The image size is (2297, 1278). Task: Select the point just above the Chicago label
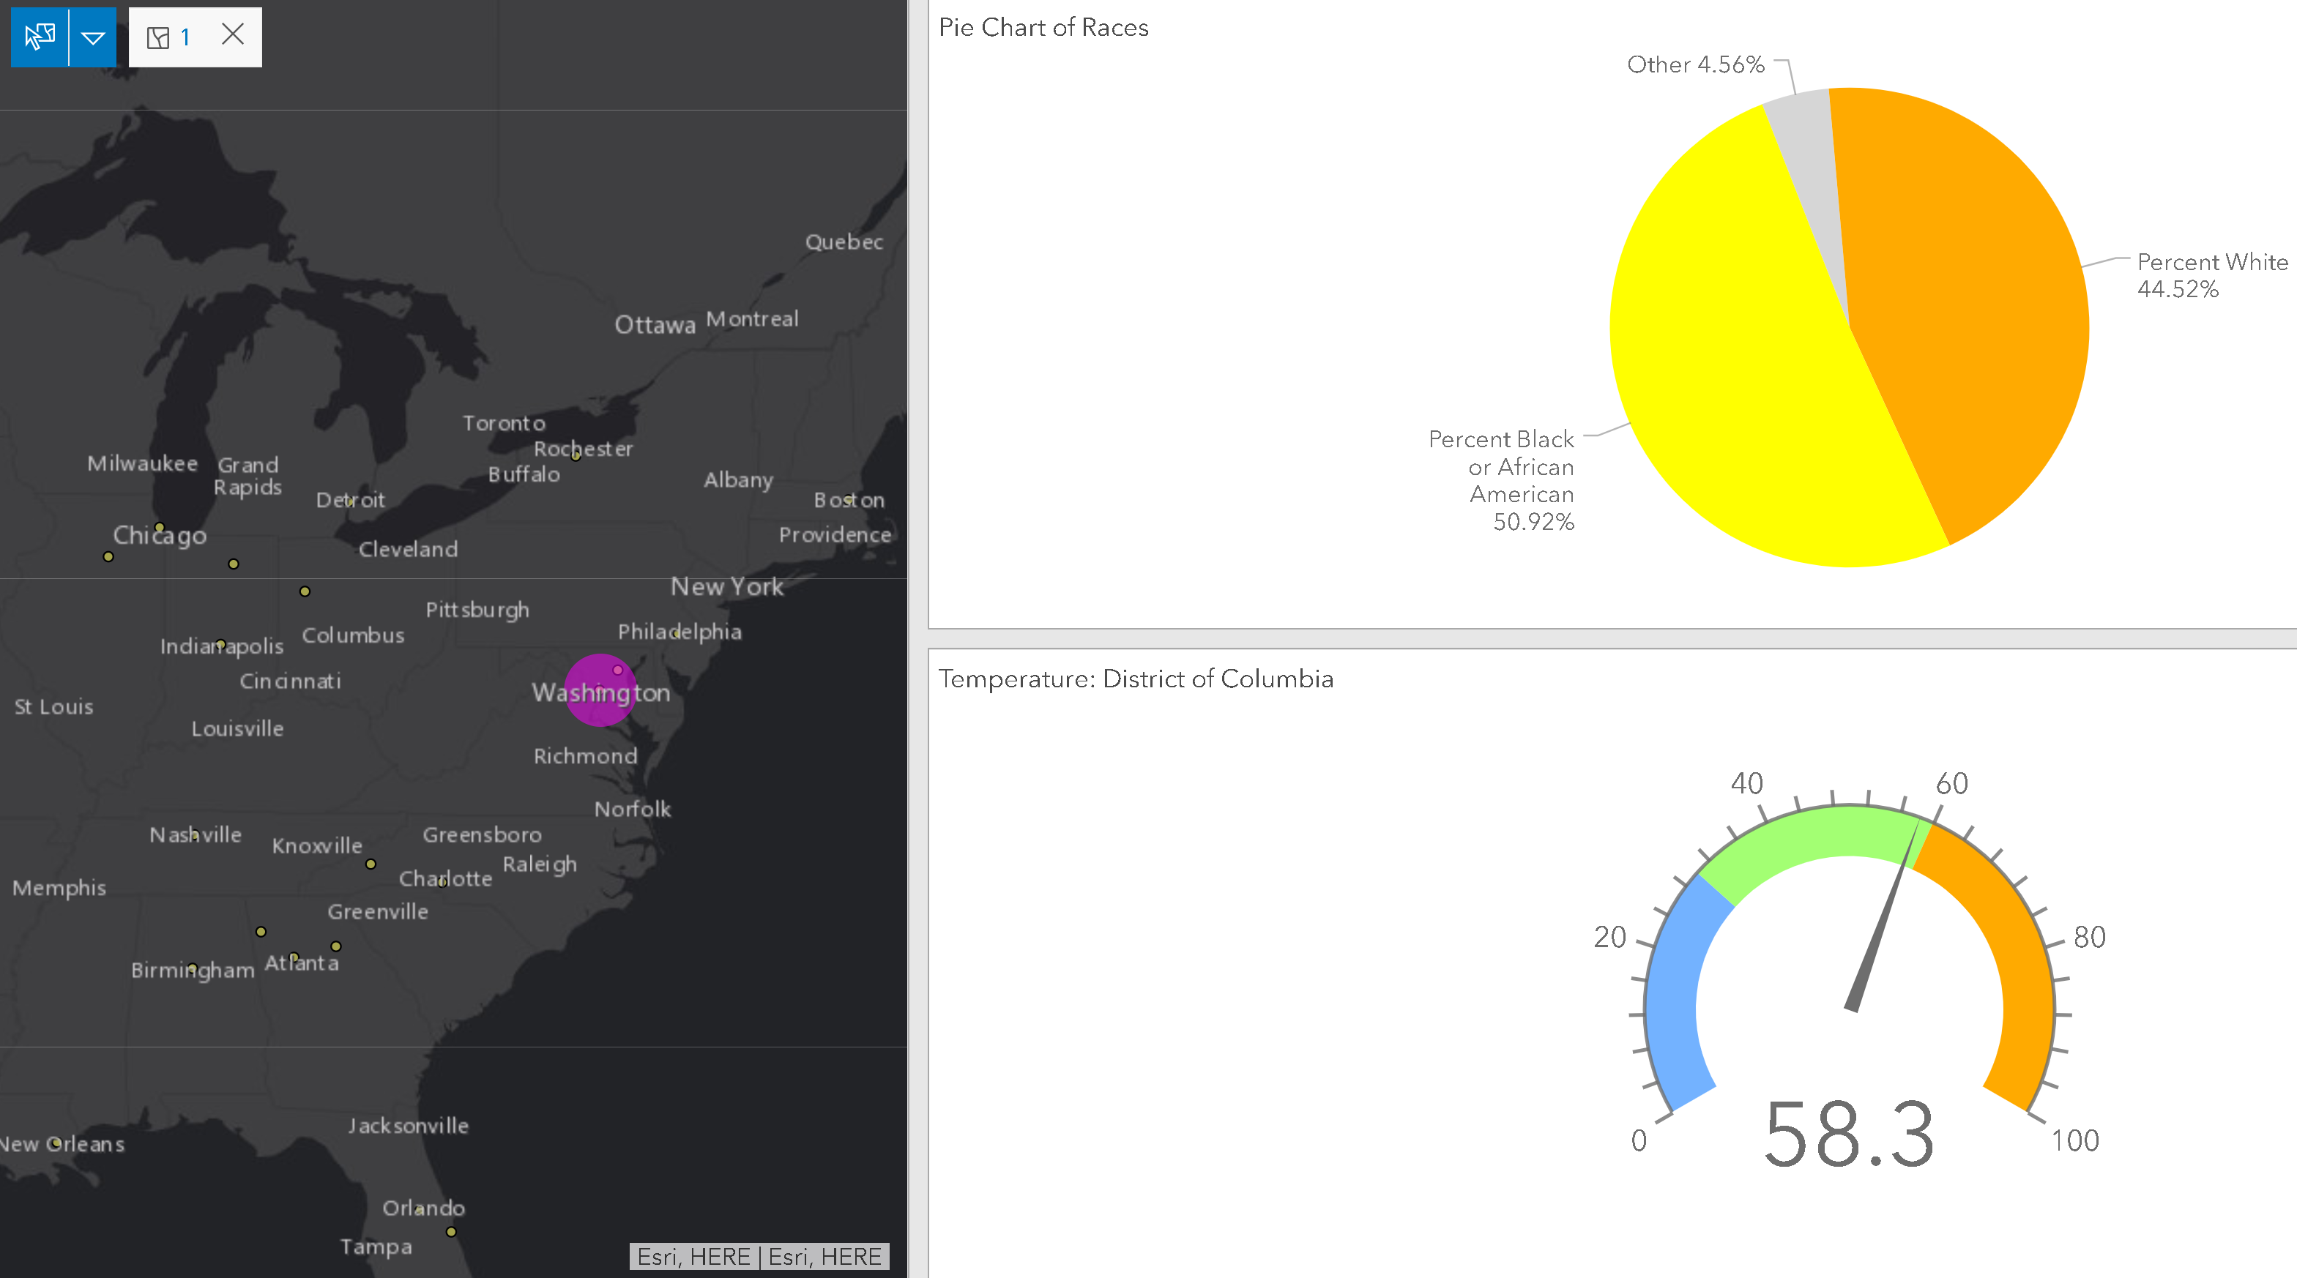160,527
